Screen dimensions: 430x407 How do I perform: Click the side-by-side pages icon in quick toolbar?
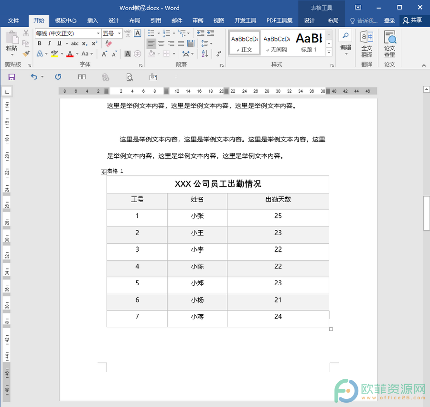pos(82,77)
